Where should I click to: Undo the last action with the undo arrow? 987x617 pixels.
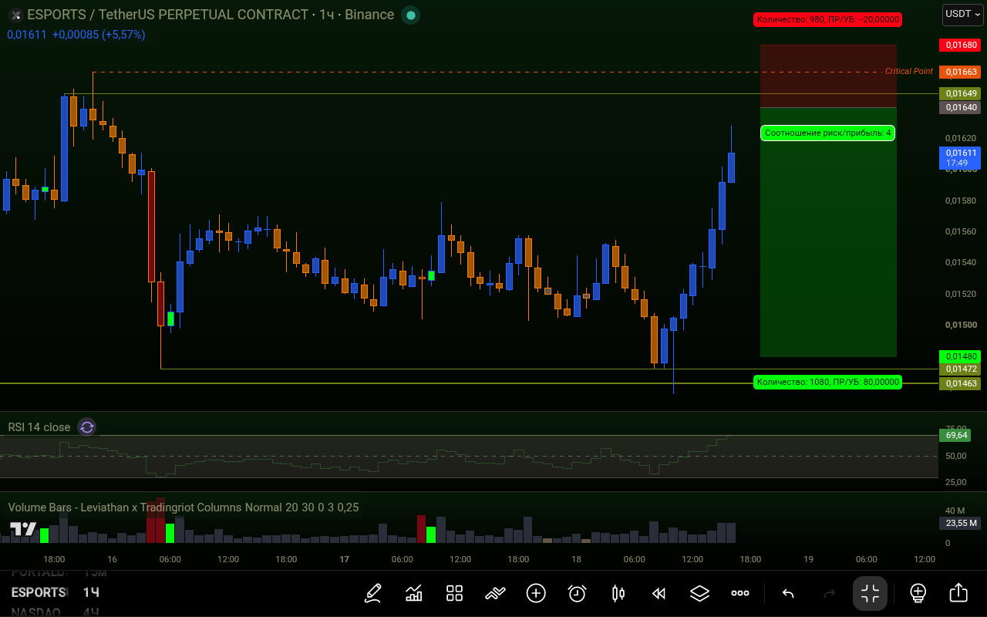[788, 593]
